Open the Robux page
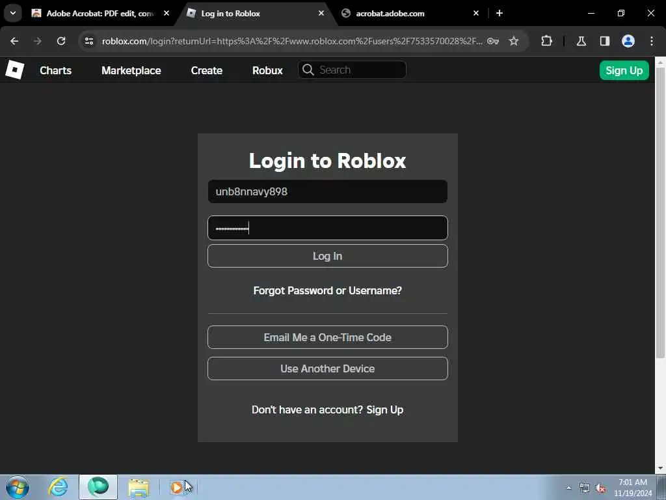The height and width of the screenshot is (500, 666). 267,70
